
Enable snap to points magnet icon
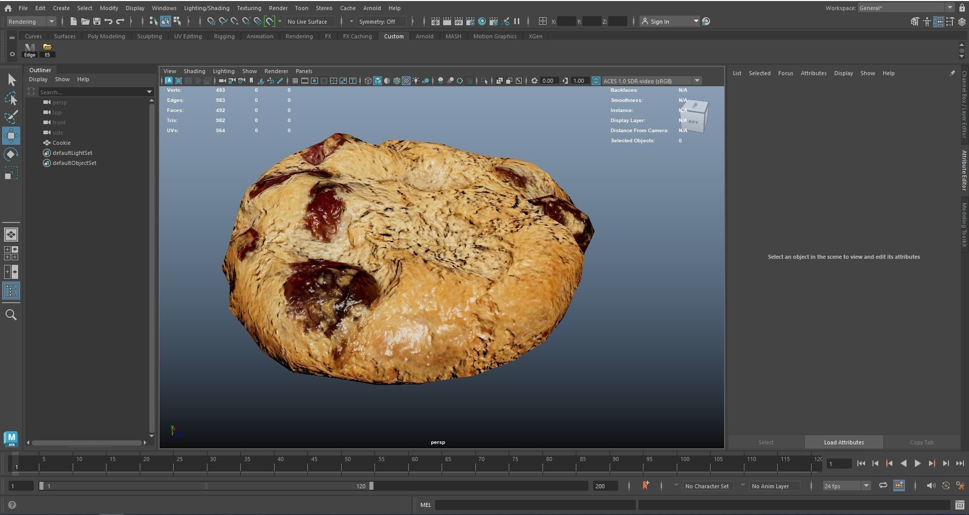pyautogui.click(x=234, y=21)
